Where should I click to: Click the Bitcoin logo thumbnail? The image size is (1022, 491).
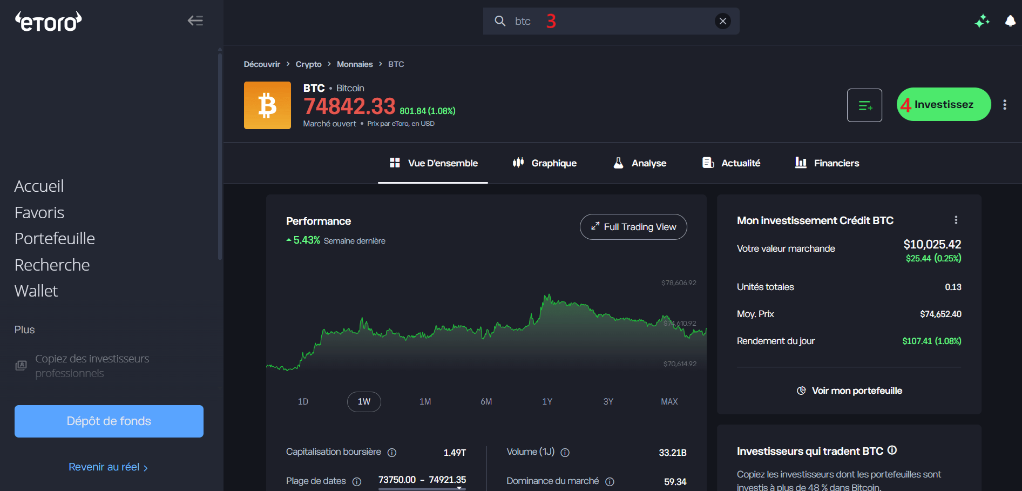(267, 105)
